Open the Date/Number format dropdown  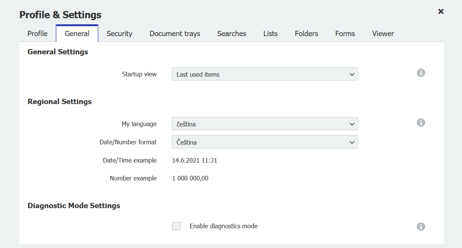265,142
